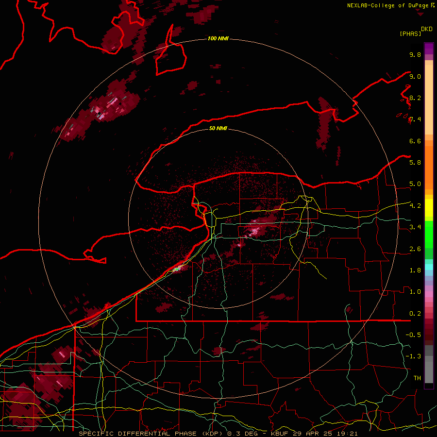Click the DKD unit label above color bar
The height and width of the screenshot is (437, 437).
click(x=427, y=29)
